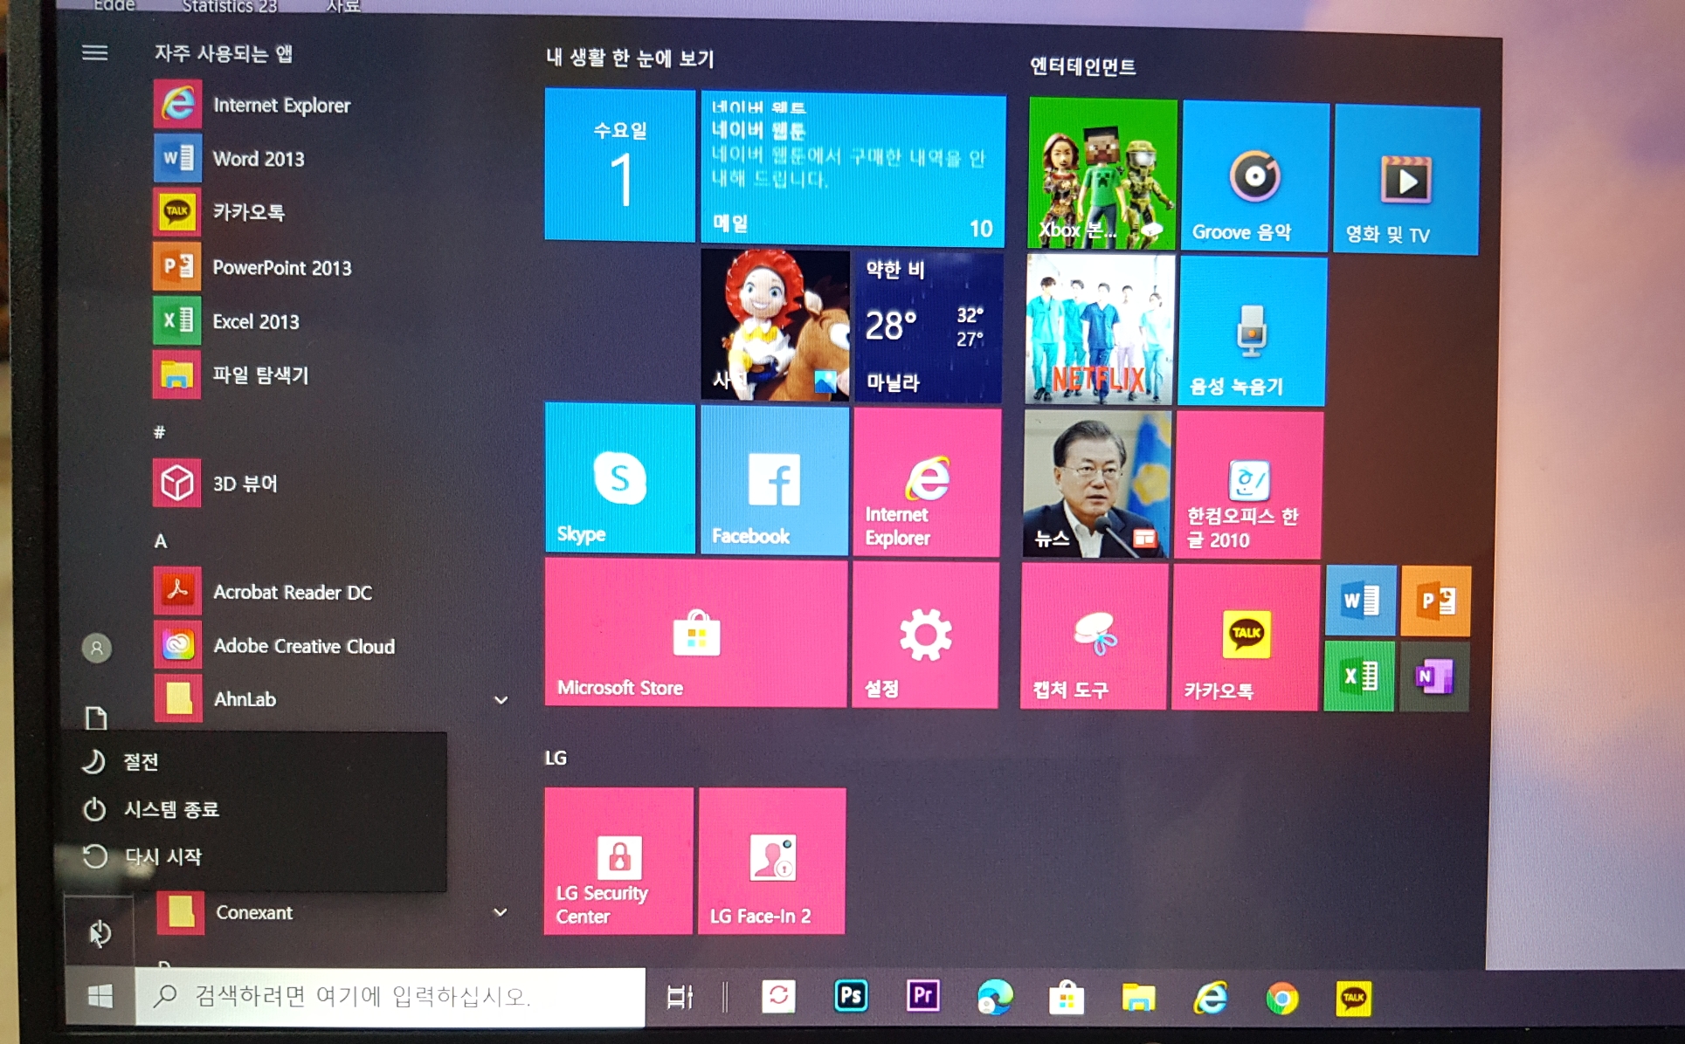Open the 설정 (Settings) gear tile
This screenshot has height=1044, width=1685.
(x=925, y=635)
